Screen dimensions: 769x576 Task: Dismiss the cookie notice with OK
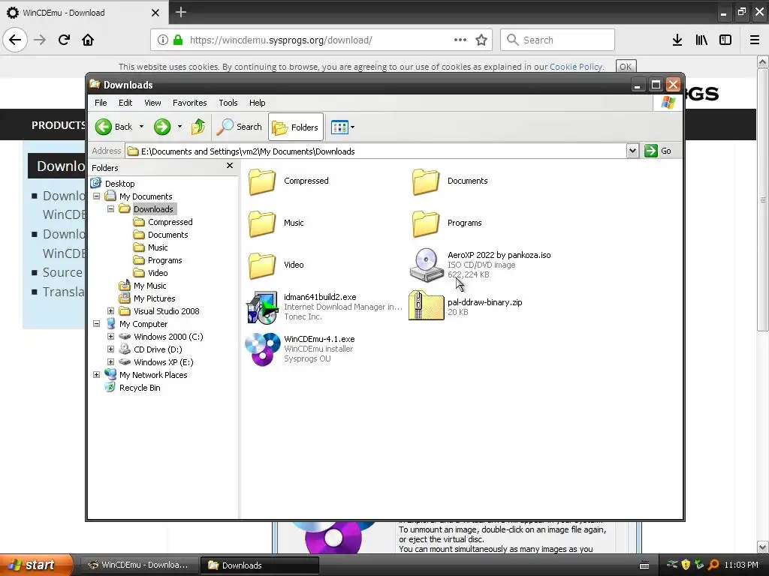coord(626,67)
